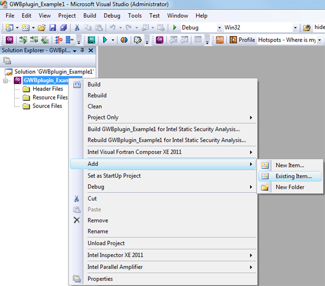This screenshot has height=286, width=325.
Task: Open the Debug configuration dropdown
Action: [219, 28]
